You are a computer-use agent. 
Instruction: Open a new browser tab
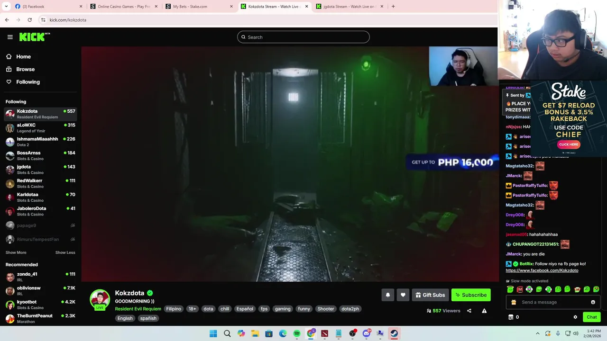[x=393, y=6]
